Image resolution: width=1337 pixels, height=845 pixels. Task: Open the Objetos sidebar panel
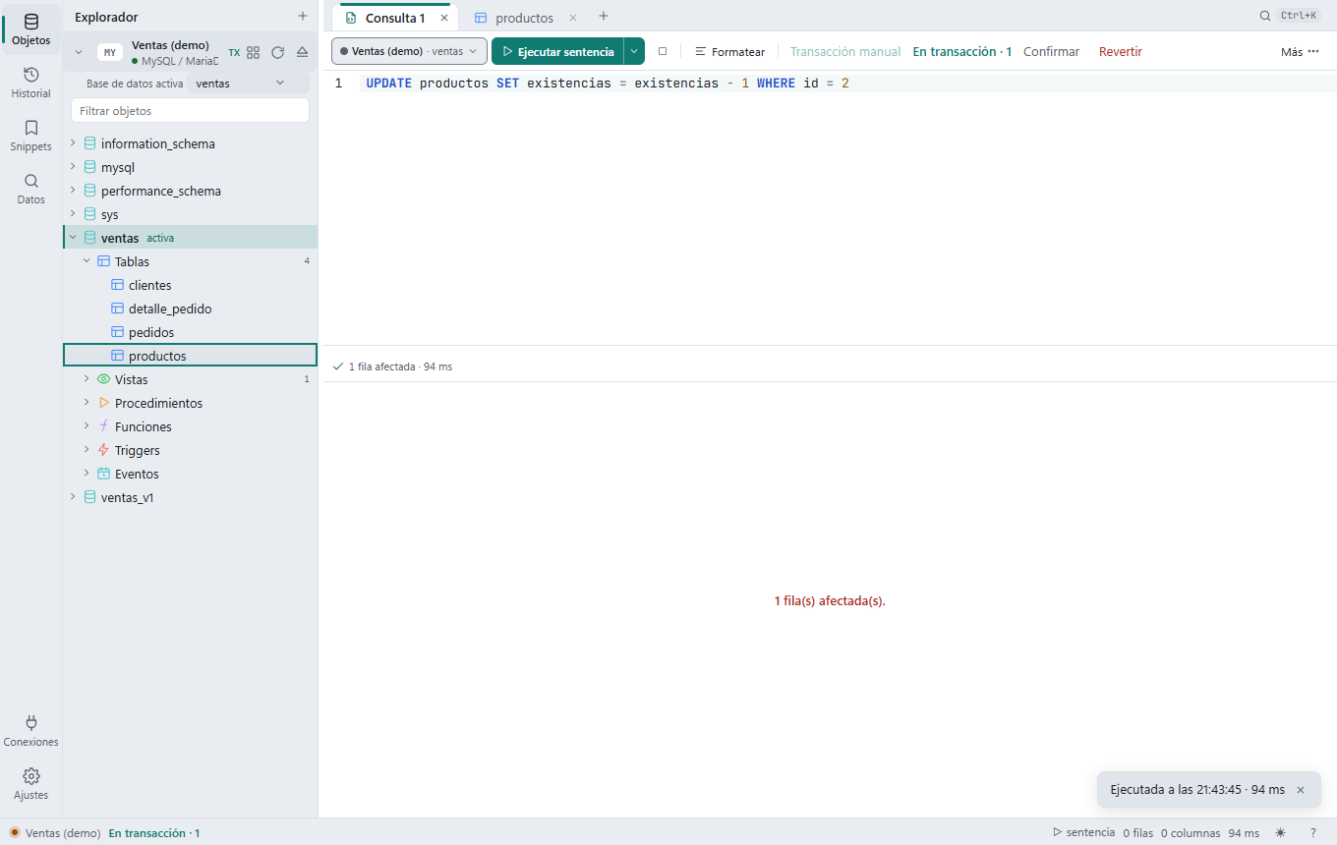pos(30,29)
